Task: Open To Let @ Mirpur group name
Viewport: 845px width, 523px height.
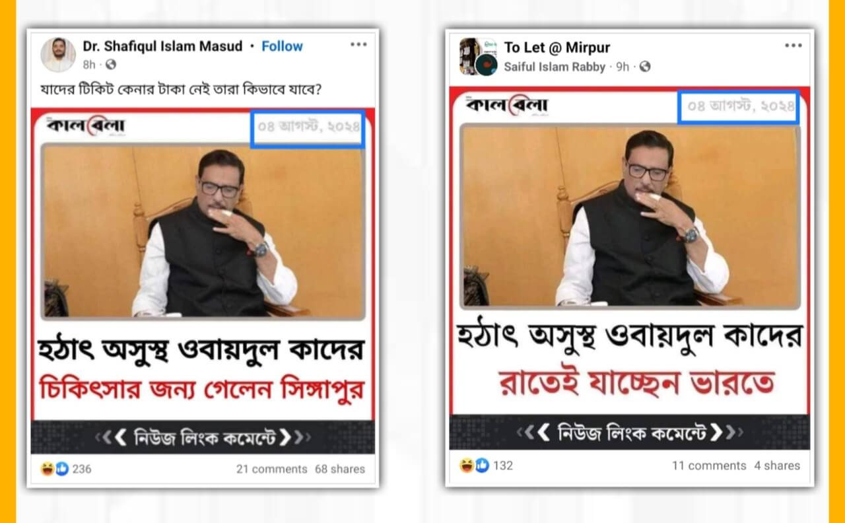Action: coord(557,48)
